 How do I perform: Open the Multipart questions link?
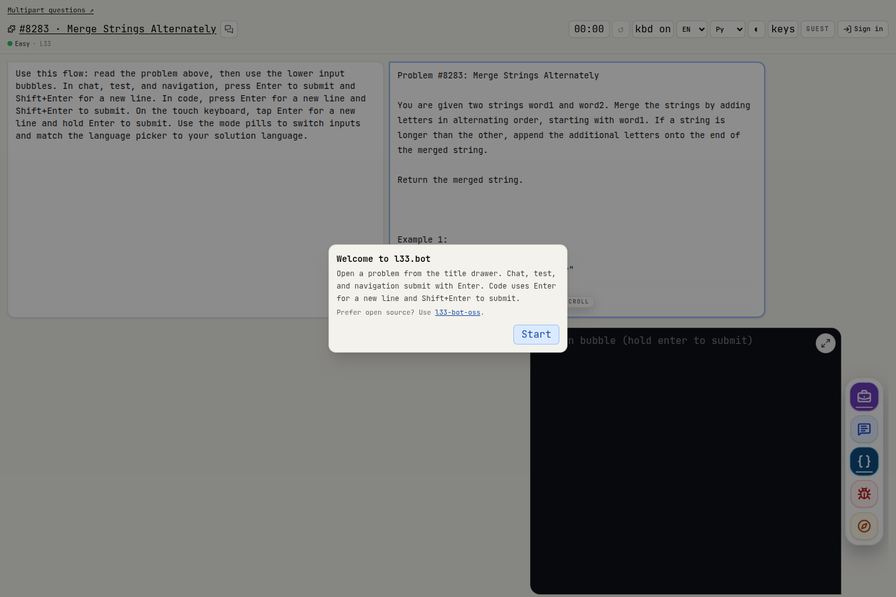pyautogui.click(x=50, y=10)
